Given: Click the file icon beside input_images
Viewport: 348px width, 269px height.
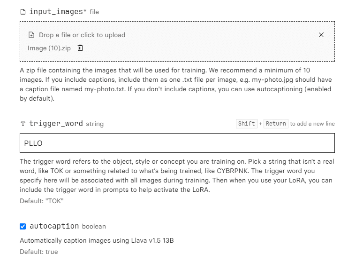Looking at the screenshot, I should click(x=23, y=12).
